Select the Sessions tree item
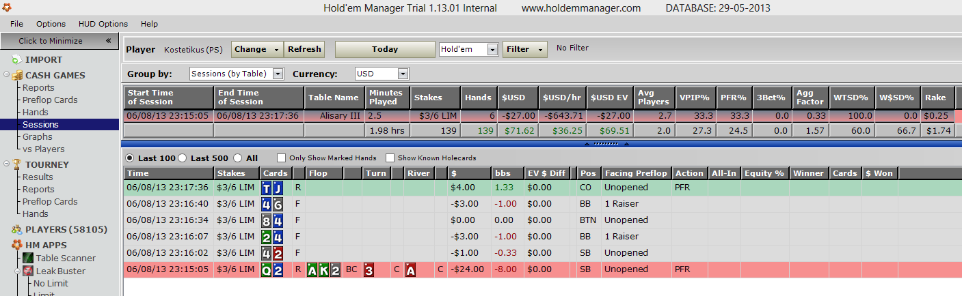962x296 pixels. pyautogui.click(x=40, y=125)
